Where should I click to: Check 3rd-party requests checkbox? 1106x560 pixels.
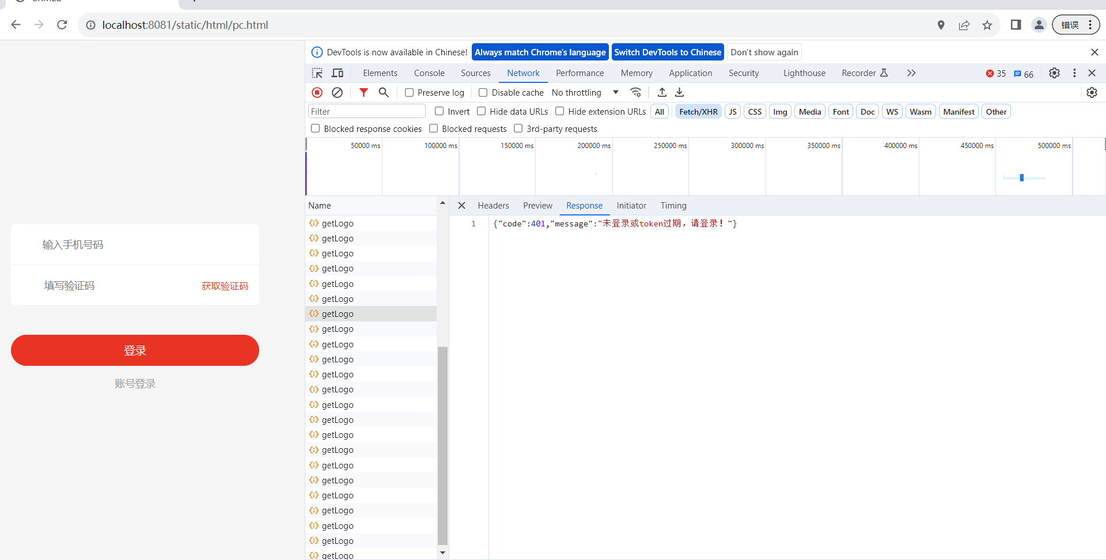coord(518,128)
